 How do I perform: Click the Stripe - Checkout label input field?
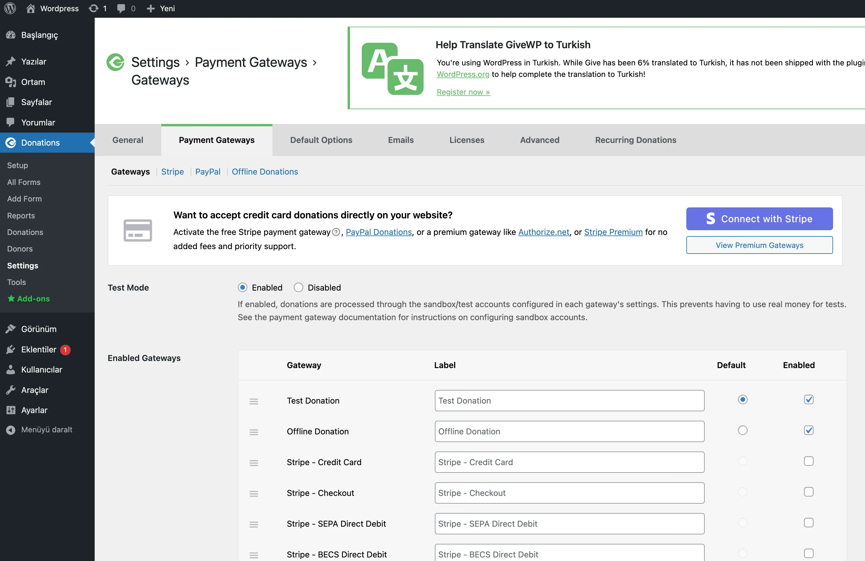569,493
